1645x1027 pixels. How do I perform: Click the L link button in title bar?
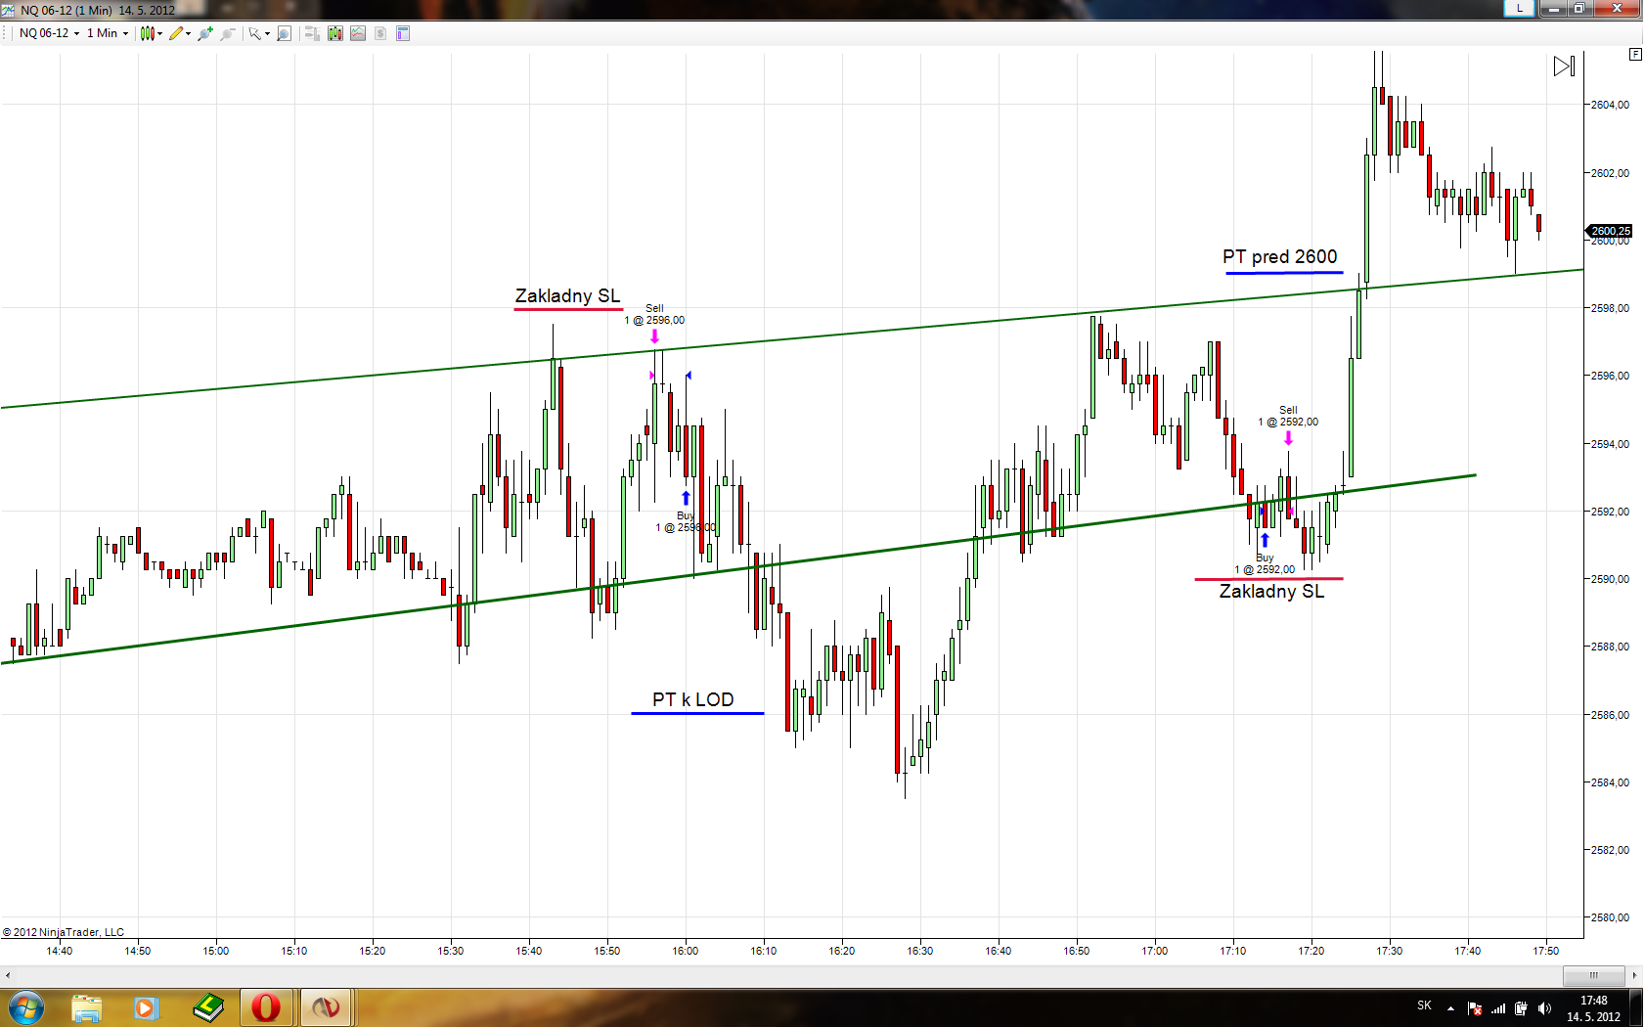coord(1519,8)
